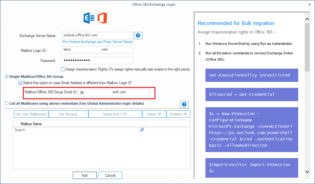Focus the Password field

click(x=97, y=61)
